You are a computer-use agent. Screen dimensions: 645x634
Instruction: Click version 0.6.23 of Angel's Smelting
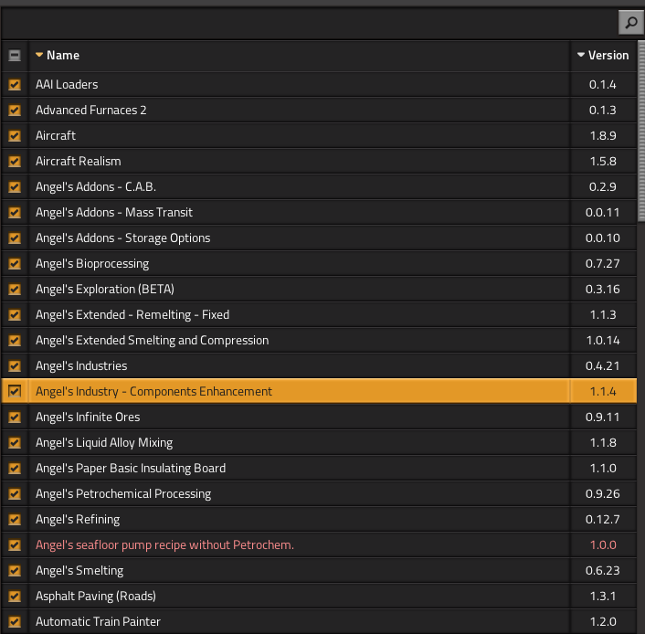click(603, 570)
